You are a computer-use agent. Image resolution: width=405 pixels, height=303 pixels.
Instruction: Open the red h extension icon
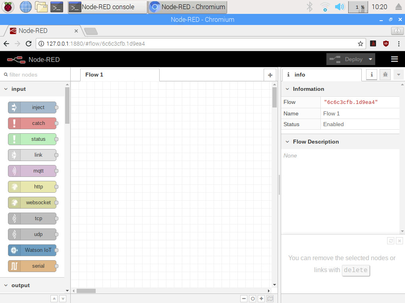pos(373,44)
